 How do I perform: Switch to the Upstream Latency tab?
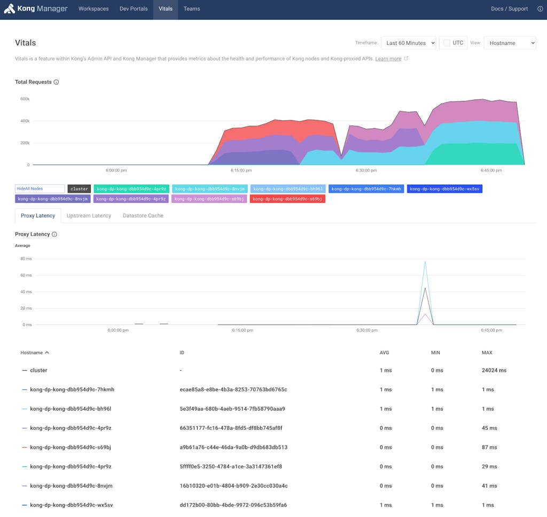point(89,216)
